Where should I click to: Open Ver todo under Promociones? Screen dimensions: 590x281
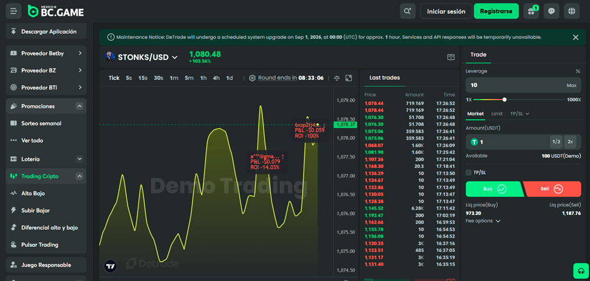[x=46, y=140]
